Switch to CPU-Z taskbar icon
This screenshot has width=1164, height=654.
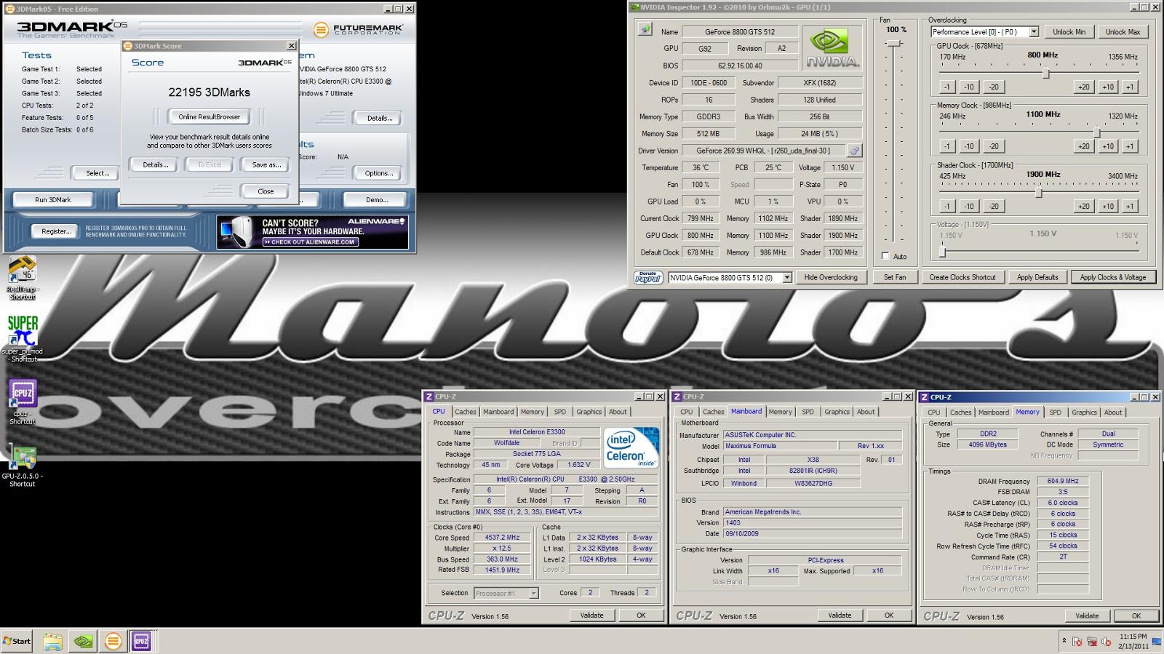click(x=141, y=641)
